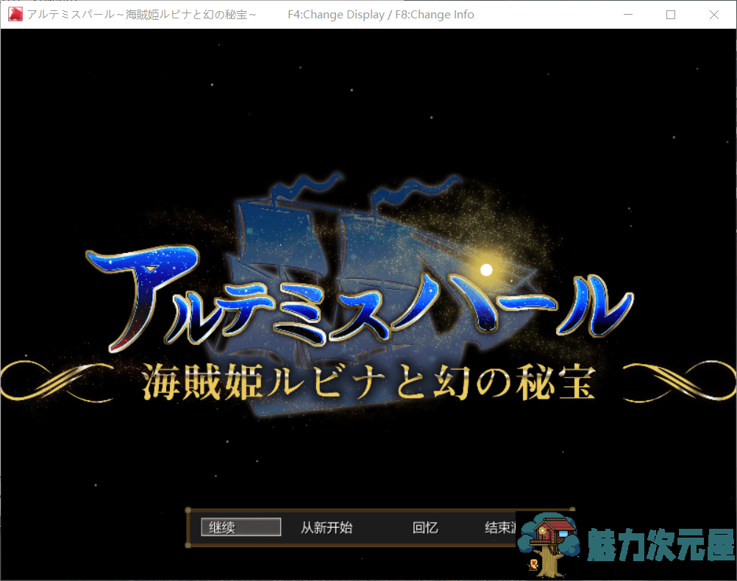Close the game window

[x=714, y=15]
